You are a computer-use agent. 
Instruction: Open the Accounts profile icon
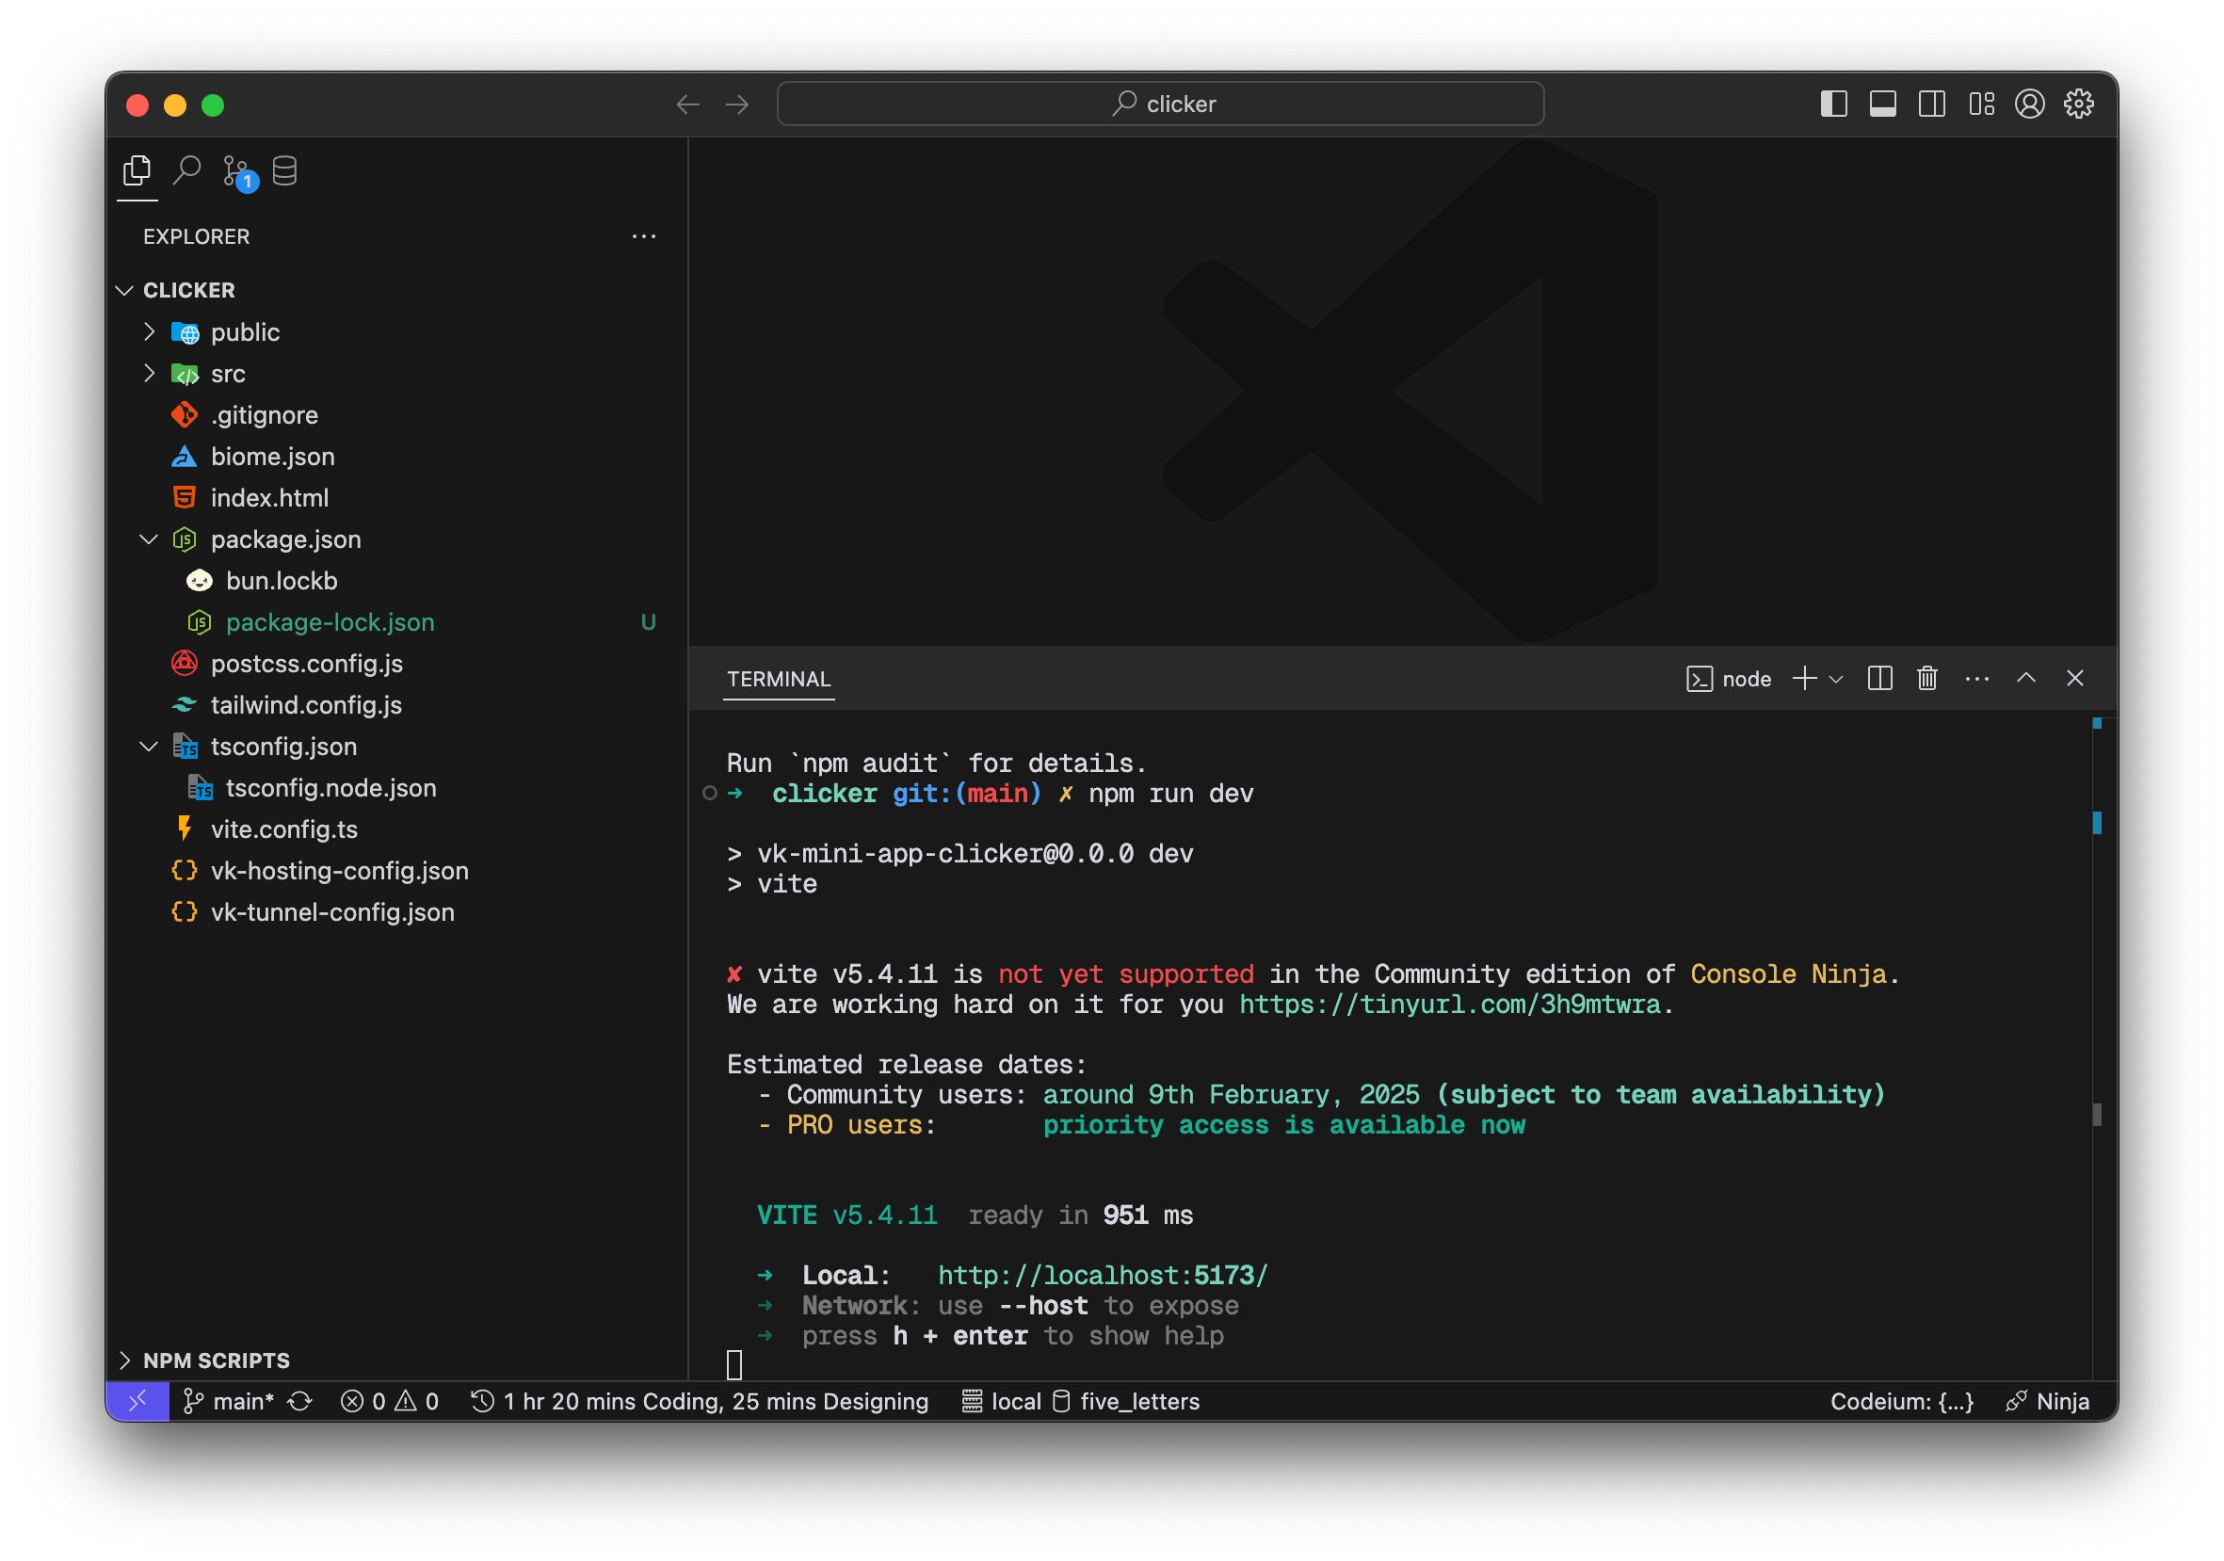coord(2029,104)
